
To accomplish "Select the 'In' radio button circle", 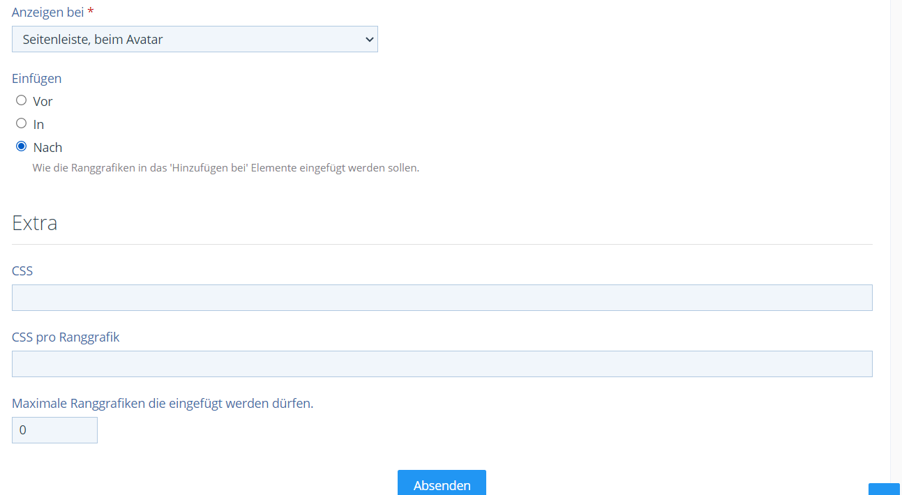I will 22,123.
